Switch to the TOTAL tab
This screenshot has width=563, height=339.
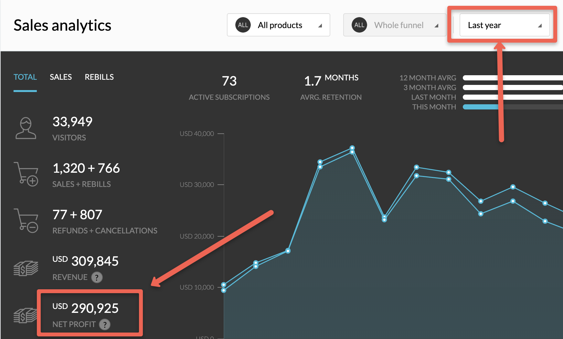[x=25, y=77]
